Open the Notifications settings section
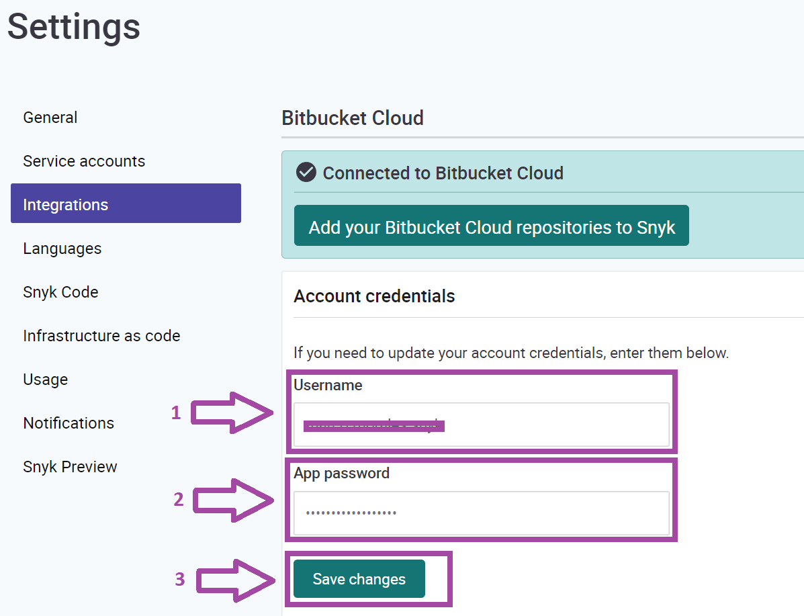The image size is (804, 616). 69,423
